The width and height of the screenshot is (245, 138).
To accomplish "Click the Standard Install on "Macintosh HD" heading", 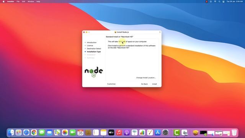I will coord(119,37).
